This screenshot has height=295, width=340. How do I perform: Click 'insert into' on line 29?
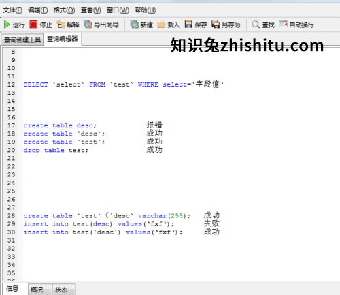46,224
